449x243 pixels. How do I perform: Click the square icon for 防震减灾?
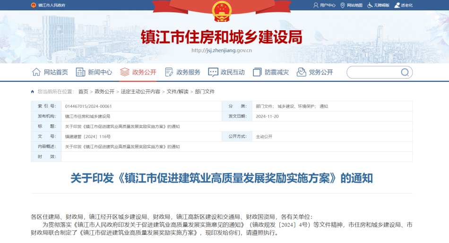[x=257, y=72]
